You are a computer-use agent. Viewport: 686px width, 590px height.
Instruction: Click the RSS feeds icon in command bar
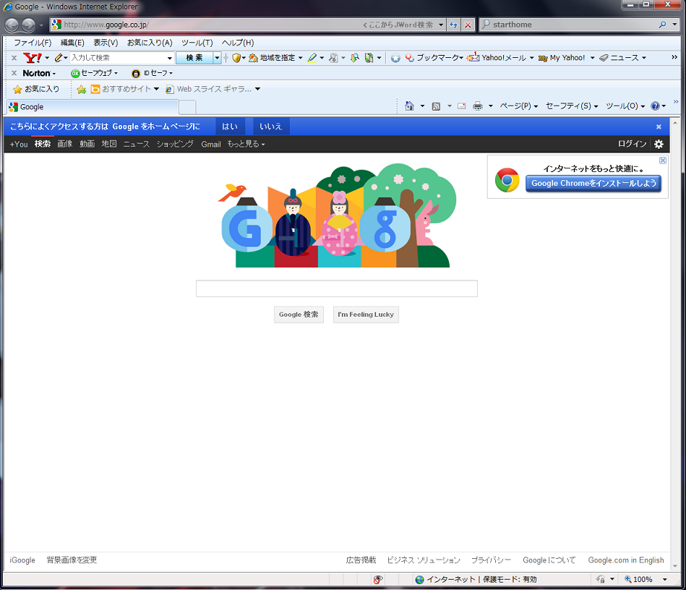[x=436, y=106]
